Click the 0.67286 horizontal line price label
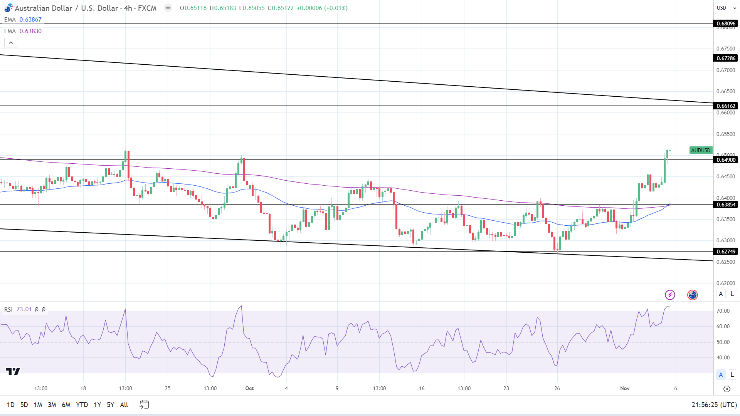The width and height of the screenshot is (740, 416). (x=726, y=58)
